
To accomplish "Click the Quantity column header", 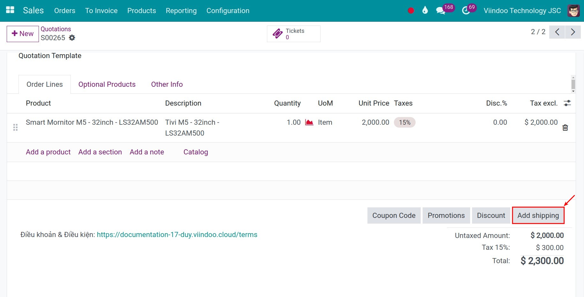I will click(287, 103).
